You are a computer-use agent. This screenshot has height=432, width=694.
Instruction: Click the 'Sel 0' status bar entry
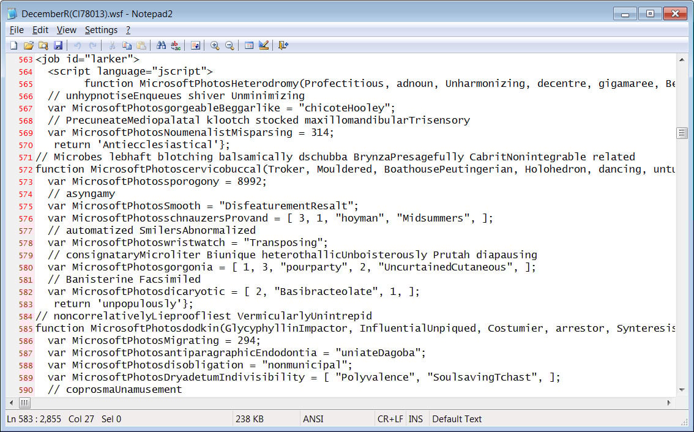pos(111,419)
